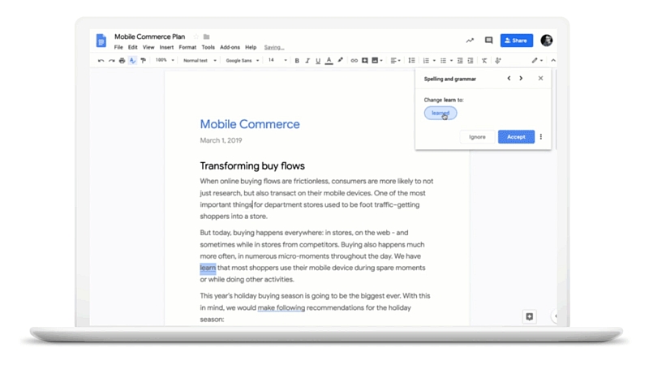Open the File menu
Screen dimensions: 649x365
coord(118,48)
